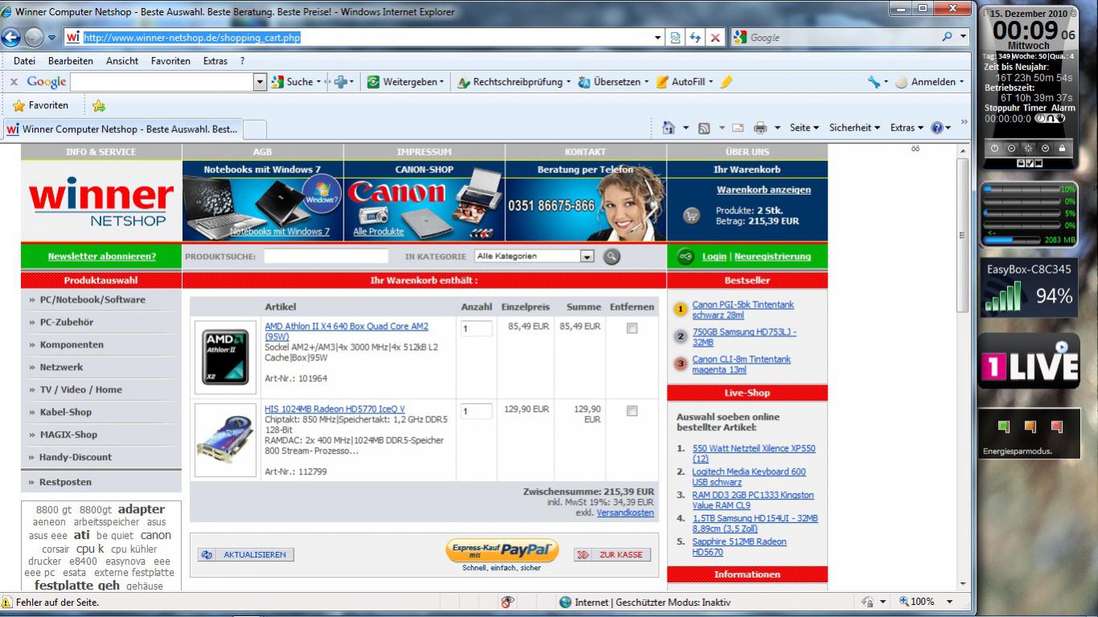Image resolution: width=1098 pixels, height=617 pixels.
Task: Click the Anzahl field for HIS Radeon
Action: pos(476,411)
